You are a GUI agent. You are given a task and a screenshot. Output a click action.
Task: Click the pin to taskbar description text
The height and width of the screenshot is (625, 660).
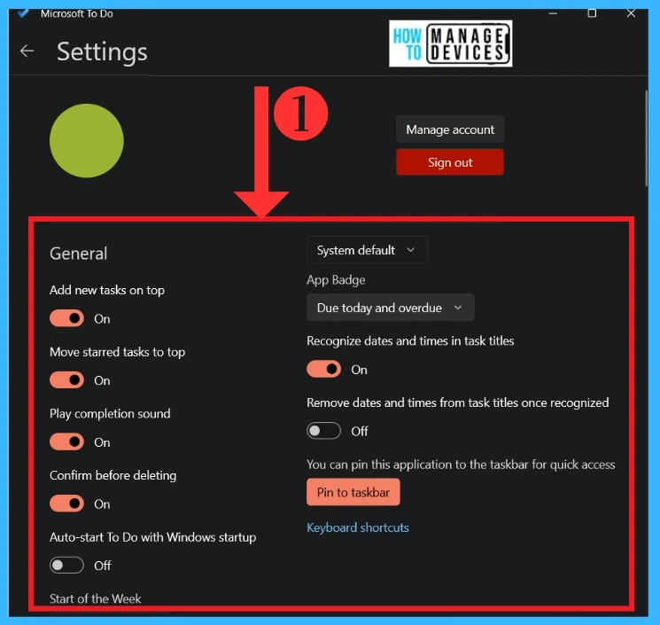pyautogui.click(x=461, y=465)
